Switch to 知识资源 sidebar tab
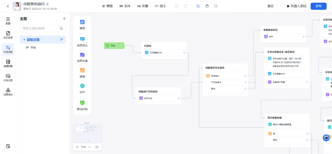The width and height of the screenshot is (332, 154). tap(8, 35)
